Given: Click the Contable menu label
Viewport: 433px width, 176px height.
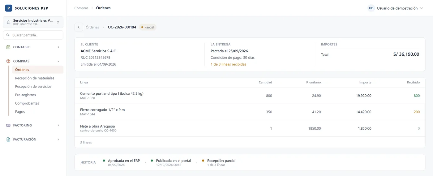Looking at the screenshot, I should pyautogui.click(x=22, y=47).
